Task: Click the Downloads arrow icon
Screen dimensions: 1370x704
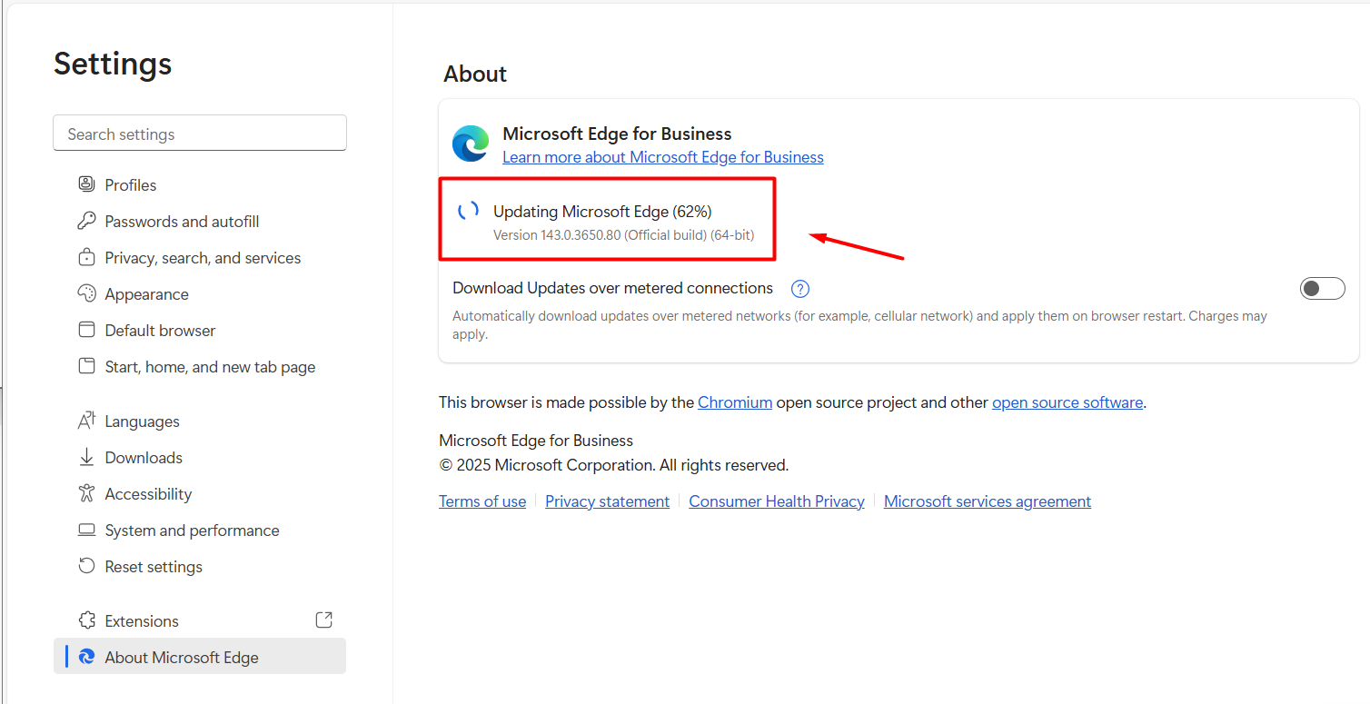Action: pyautogui.click(x=86, y=457)
